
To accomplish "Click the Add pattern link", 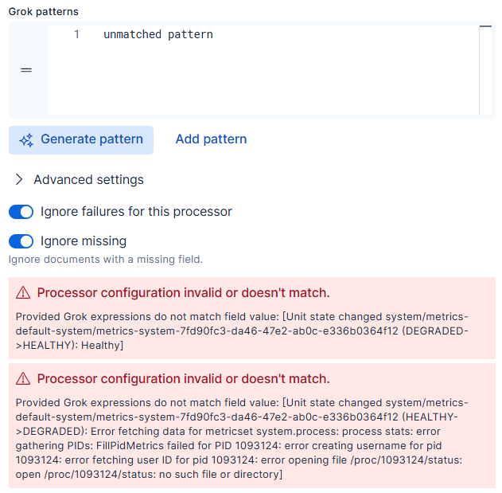I will tap(211, 139).
